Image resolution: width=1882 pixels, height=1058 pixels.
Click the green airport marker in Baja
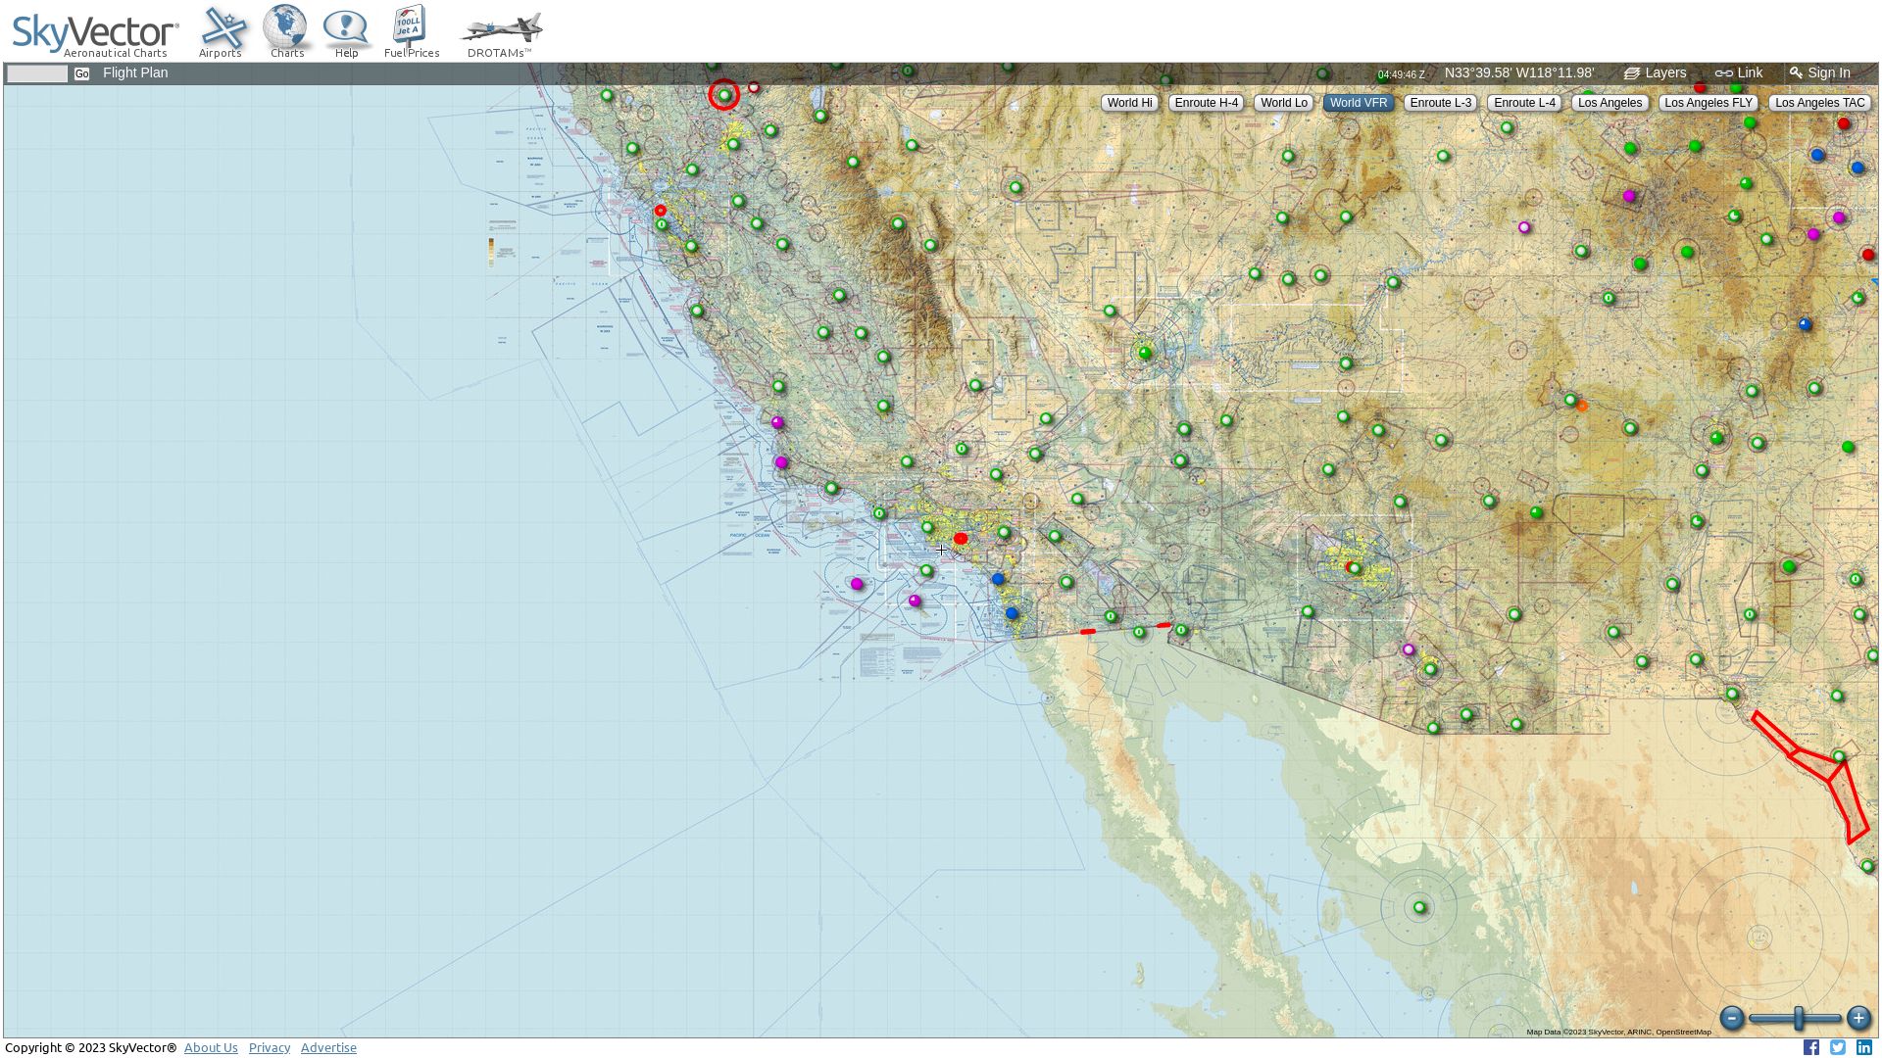click(1419, 908)
